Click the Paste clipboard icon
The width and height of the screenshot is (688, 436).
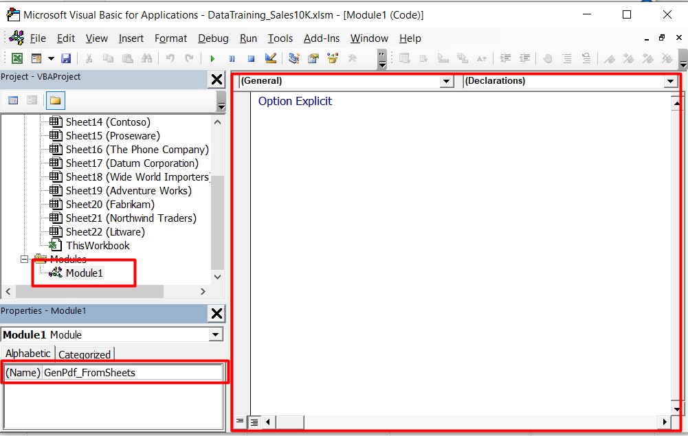tap(127, 58)
